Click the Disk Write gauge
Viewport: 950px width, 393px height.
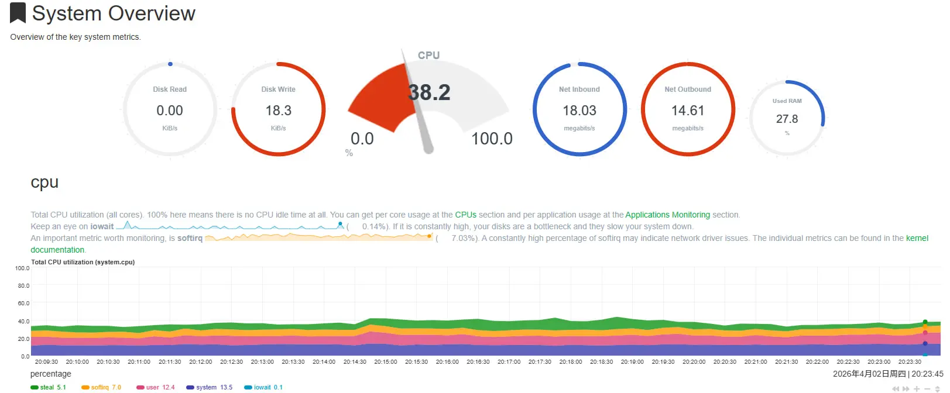pyautogui.click(x=279, y=109)
